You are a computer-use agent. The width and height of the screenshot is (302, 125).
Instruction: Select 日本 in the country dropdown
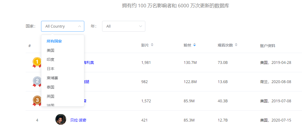[x=51, y=69]
